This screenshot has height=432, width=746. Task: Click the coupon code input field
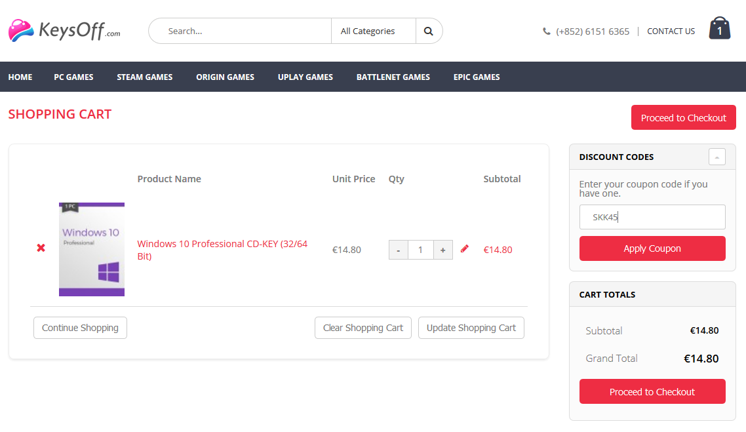pyautogui.click(x=652, y=217)
